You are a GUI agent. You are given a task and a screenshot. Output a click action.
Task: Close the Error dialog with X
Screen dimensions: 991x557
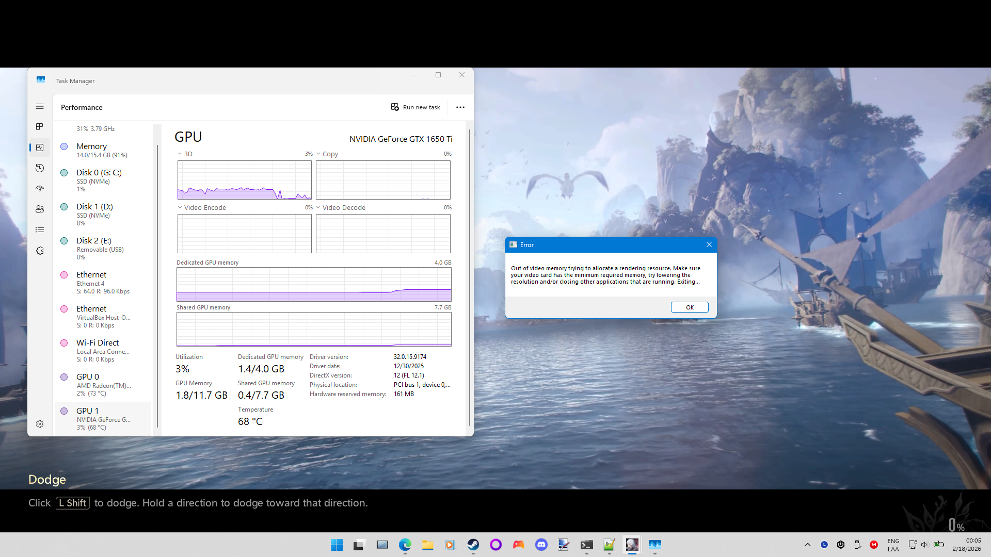click(x=709, y=245)
